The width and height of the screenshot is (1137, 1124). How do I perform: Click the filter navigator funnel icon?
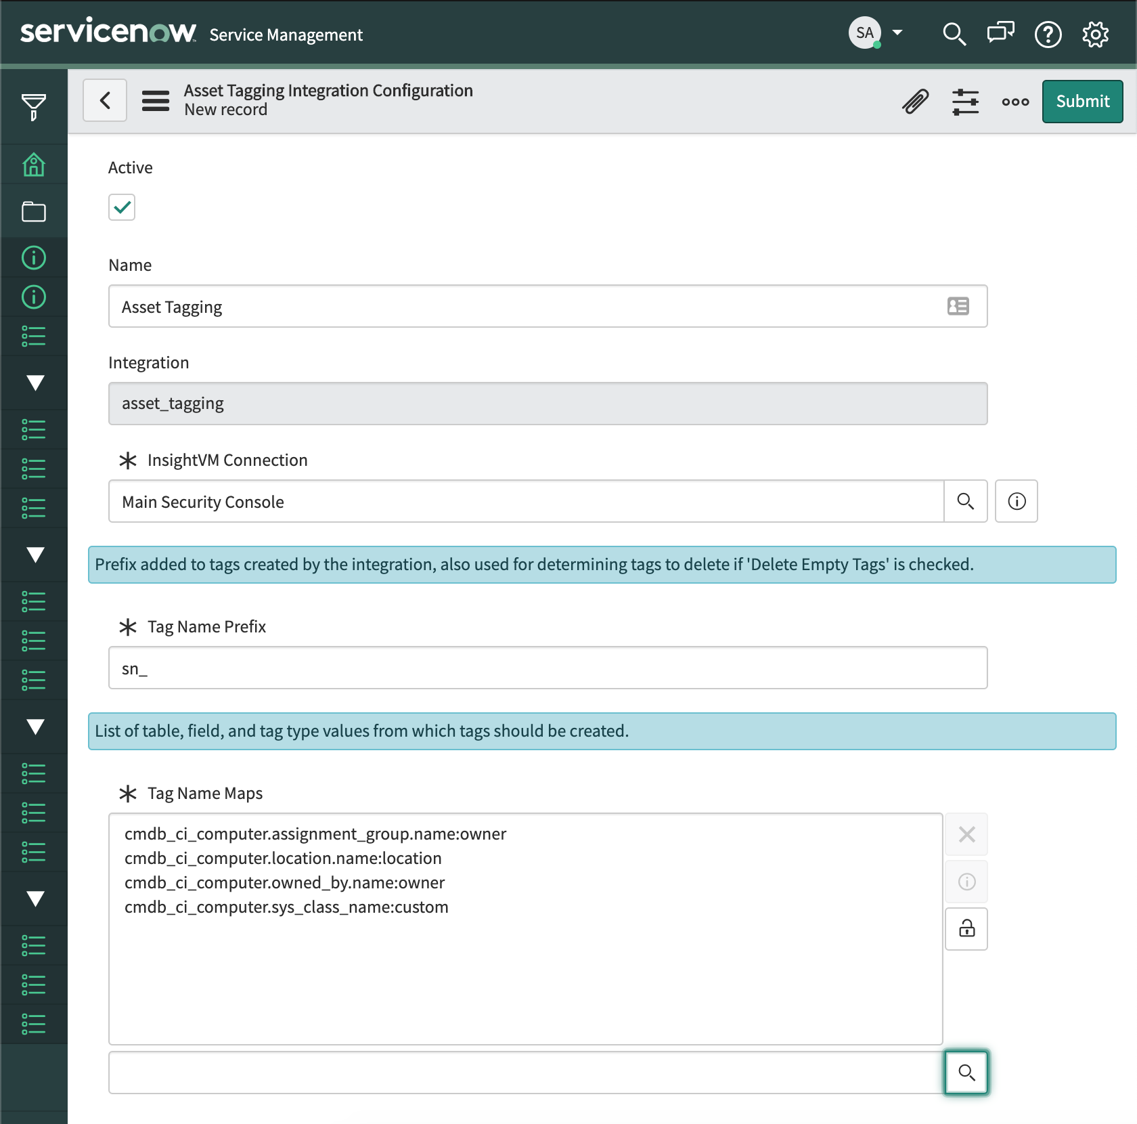click(x=34, y=106)
